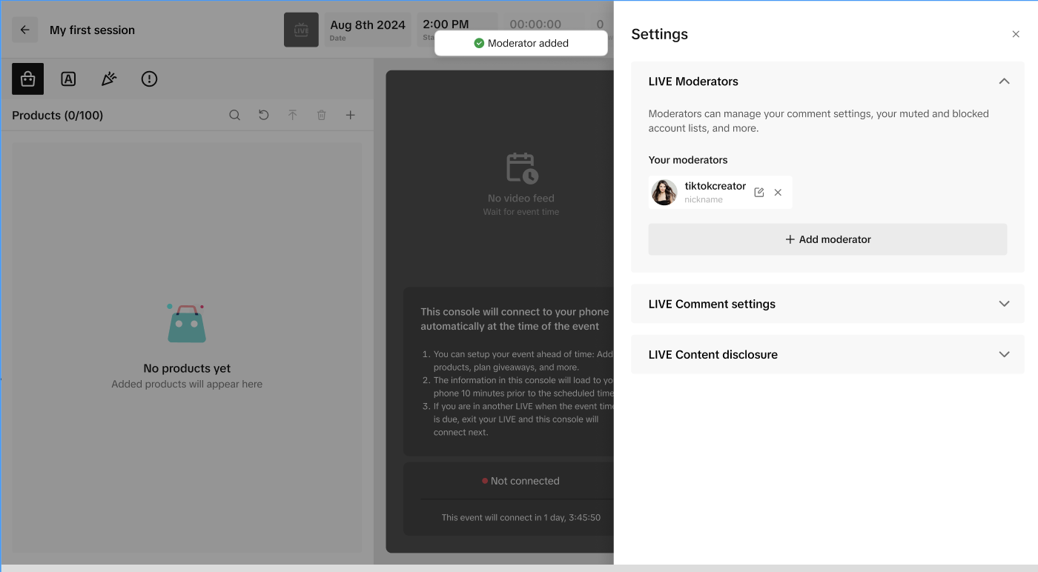This screenshot has height=572, width=1038.
Task: Expand LIVE Content disclosure section
Action: pyautogui.click(x=1004, y=354)
